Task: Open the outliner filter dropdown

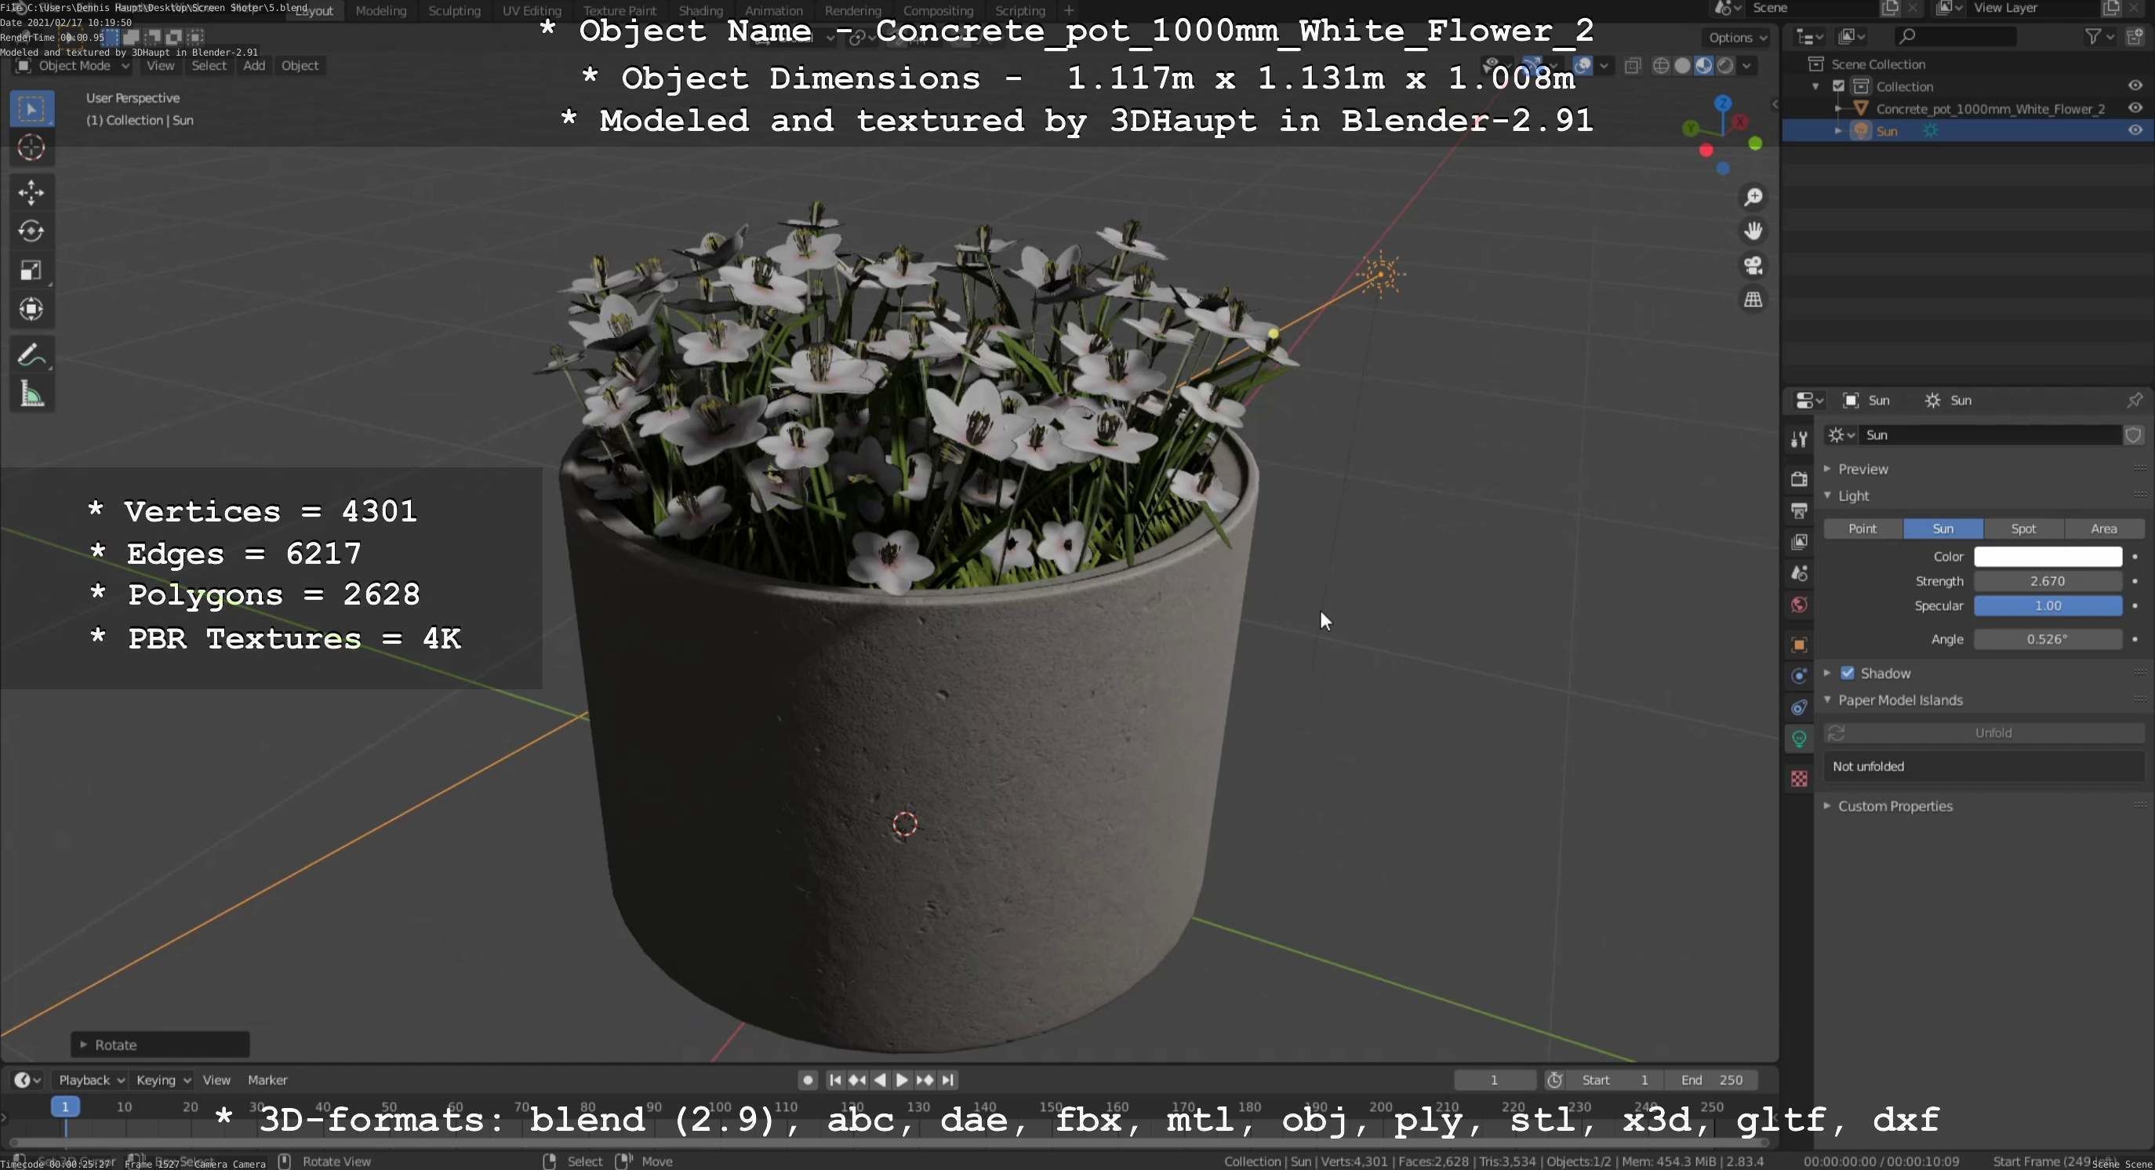Action: click(2099, 36)
